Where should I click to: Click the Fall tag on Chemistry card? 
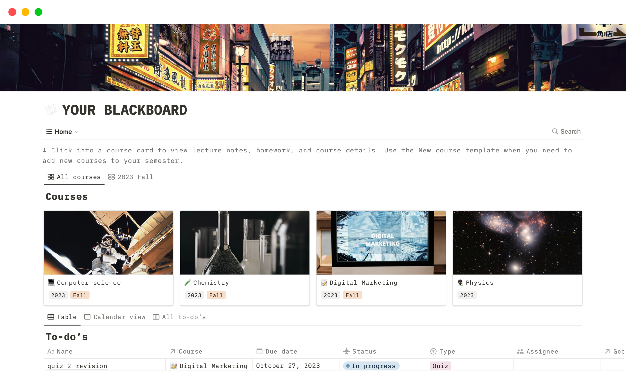216,295
